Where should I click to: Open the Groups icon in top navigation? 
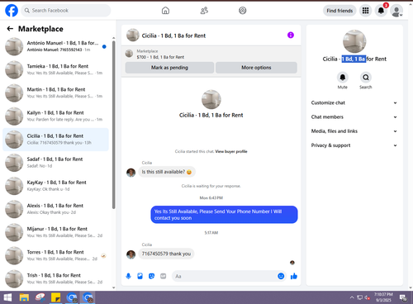coord(243,11)
